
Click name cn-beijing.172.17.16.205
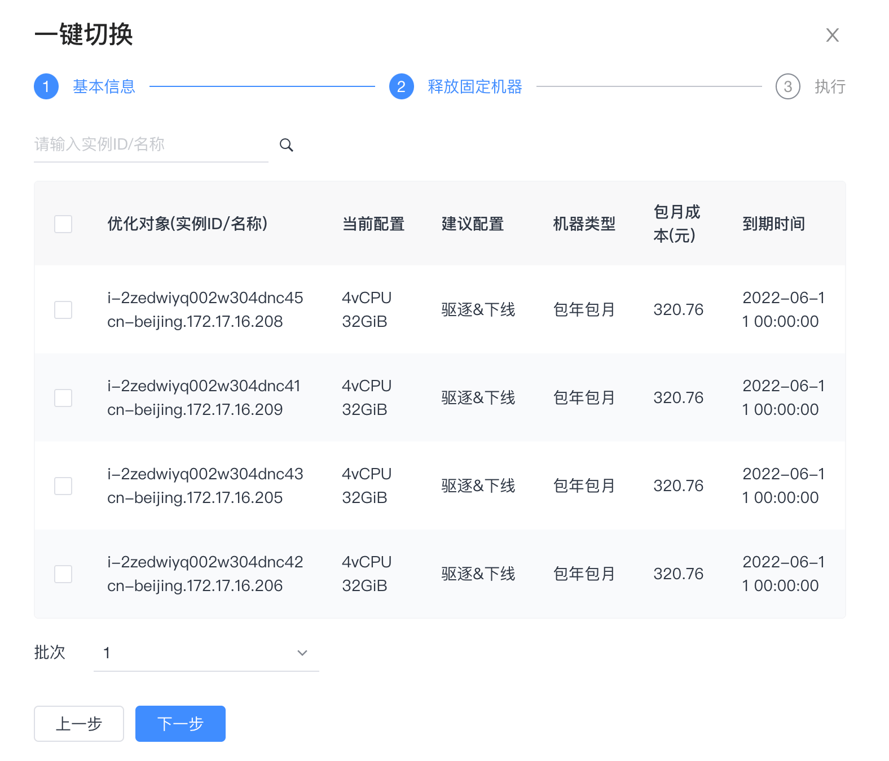click(195, 498)
